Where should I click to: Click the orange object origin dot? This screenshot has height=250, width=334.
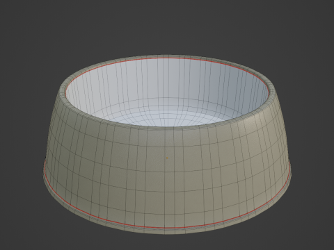point(167,158)
